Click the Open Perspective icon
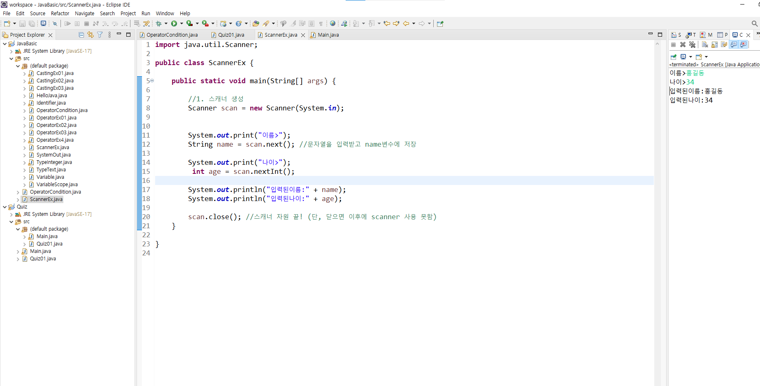The width and height of the screenshot is (760, 386). [x=440, y=23]
